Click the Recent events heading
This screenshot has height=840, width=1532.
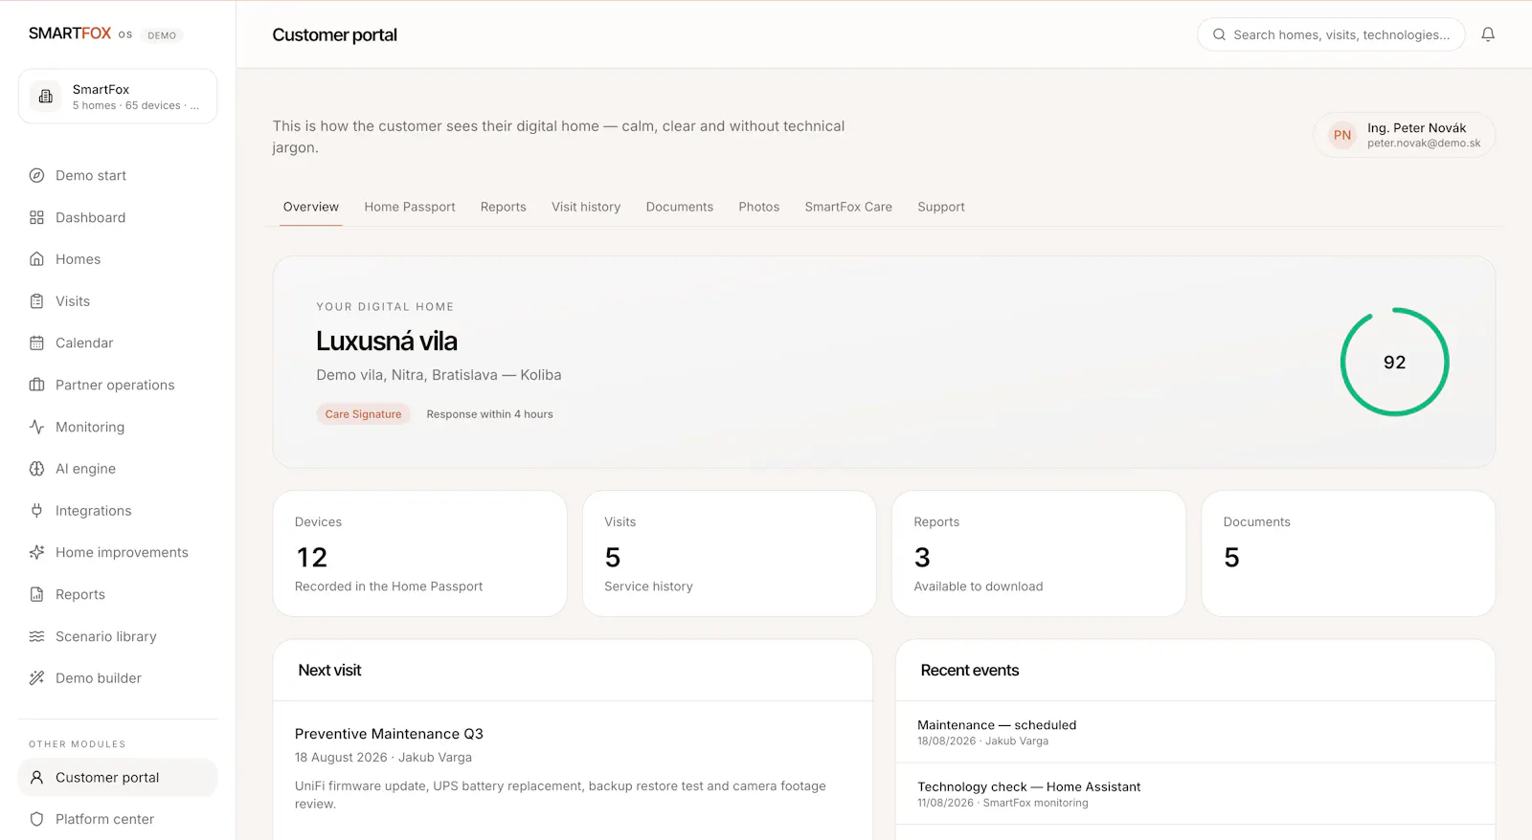click(969, 671)
